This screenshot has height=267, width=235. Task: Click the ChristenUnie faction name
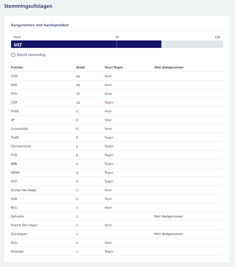[21, 146]
